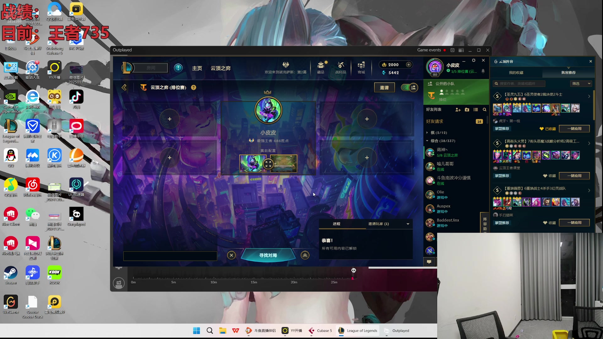Screen dimensions: 603x339
Task: Open the 云顶之弈 tab
Action: (220, 68)
